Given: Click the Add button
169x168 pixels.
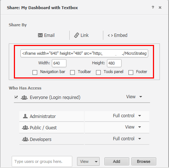Looking at the screenshot, I should point(117,161).
